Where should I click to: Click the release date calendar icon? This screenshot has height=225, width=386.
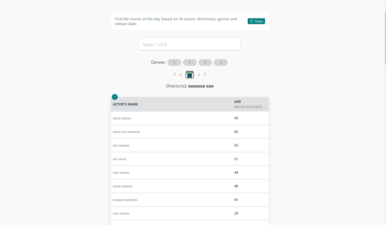(190, 75)
